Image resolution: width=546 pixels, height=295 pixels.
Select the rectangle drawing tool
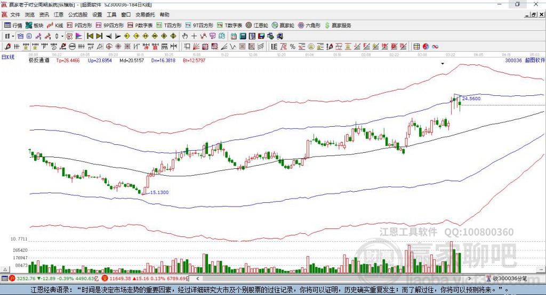187,47
